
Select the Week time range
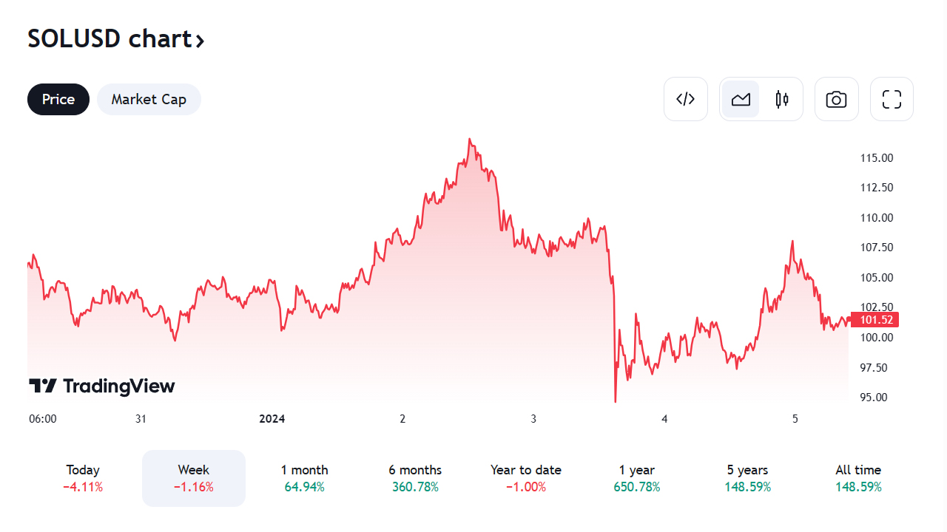point(194,478)
